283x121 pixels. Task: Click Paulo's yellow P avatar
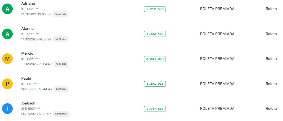[7, 84]
